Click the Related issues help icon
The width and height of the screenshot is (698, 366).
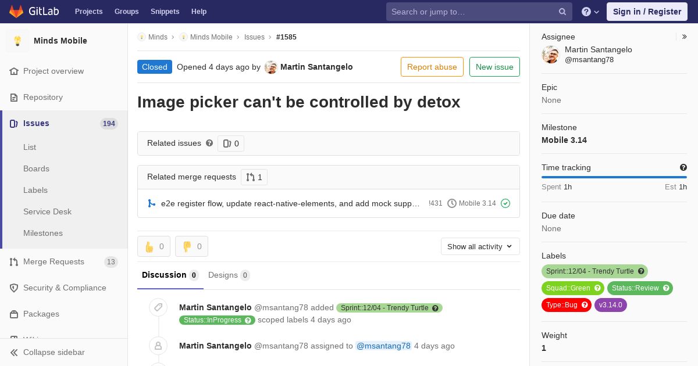click(209, 143)
